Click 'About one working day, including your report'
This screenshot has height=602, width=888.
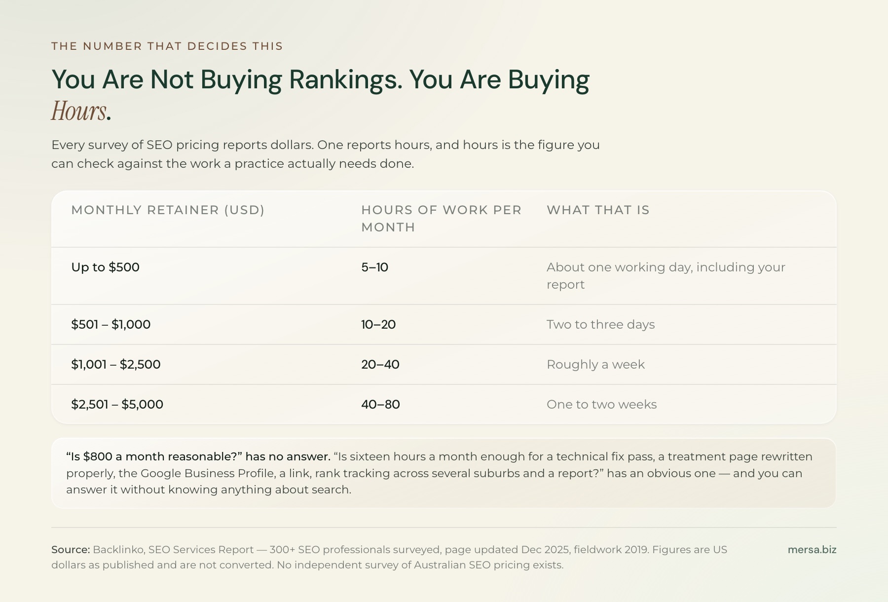(x=666, y=276)
